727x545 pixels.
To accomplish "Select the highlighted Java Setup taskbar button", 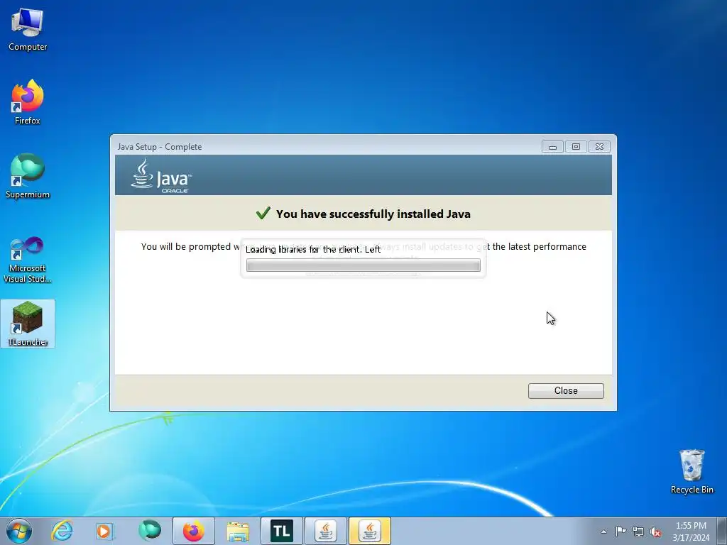I will [370, 531].
